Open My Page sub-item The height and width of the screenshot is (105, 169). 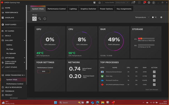(x=10, y=49)
